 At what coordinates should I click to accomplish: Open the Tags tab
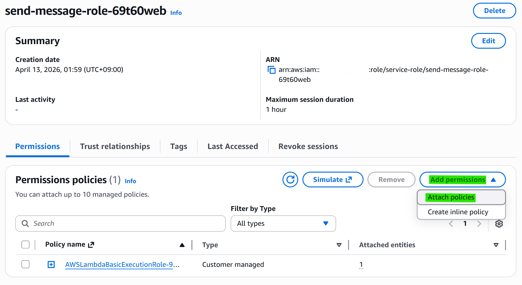[x=179, y=147]
